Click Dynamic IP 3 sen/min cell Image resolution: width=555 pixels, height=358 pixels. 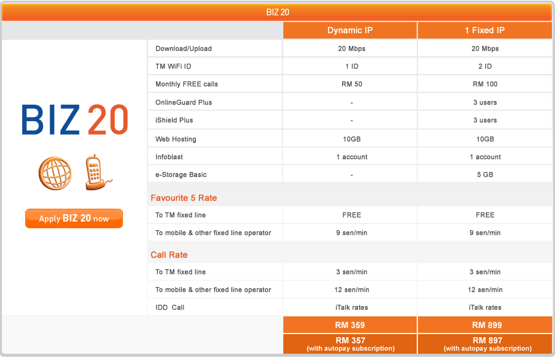[351, 272]
